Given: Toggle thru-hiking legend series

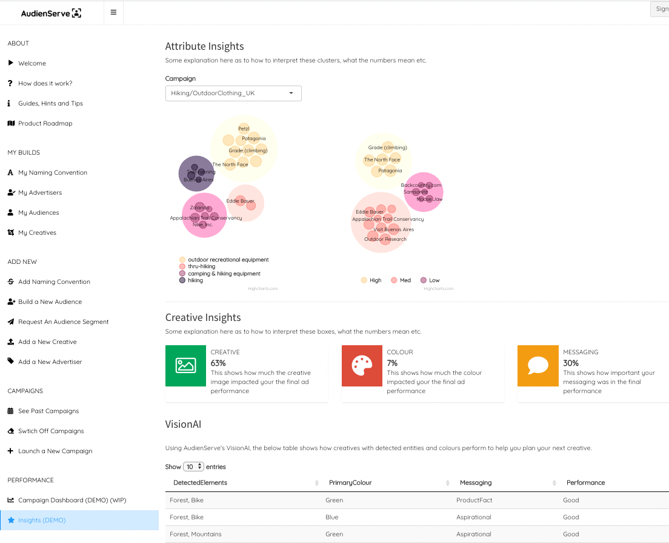Looking at the screenshot, I should click(x=197, y=266).
